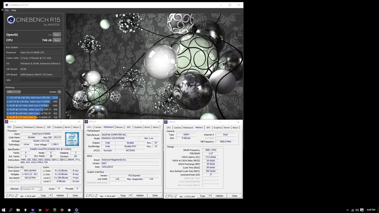The width and height of the screenshot is (379, 213).
Task: Click Tools button in CPU window
Action: pyautogui.click(x=43, y=195)
